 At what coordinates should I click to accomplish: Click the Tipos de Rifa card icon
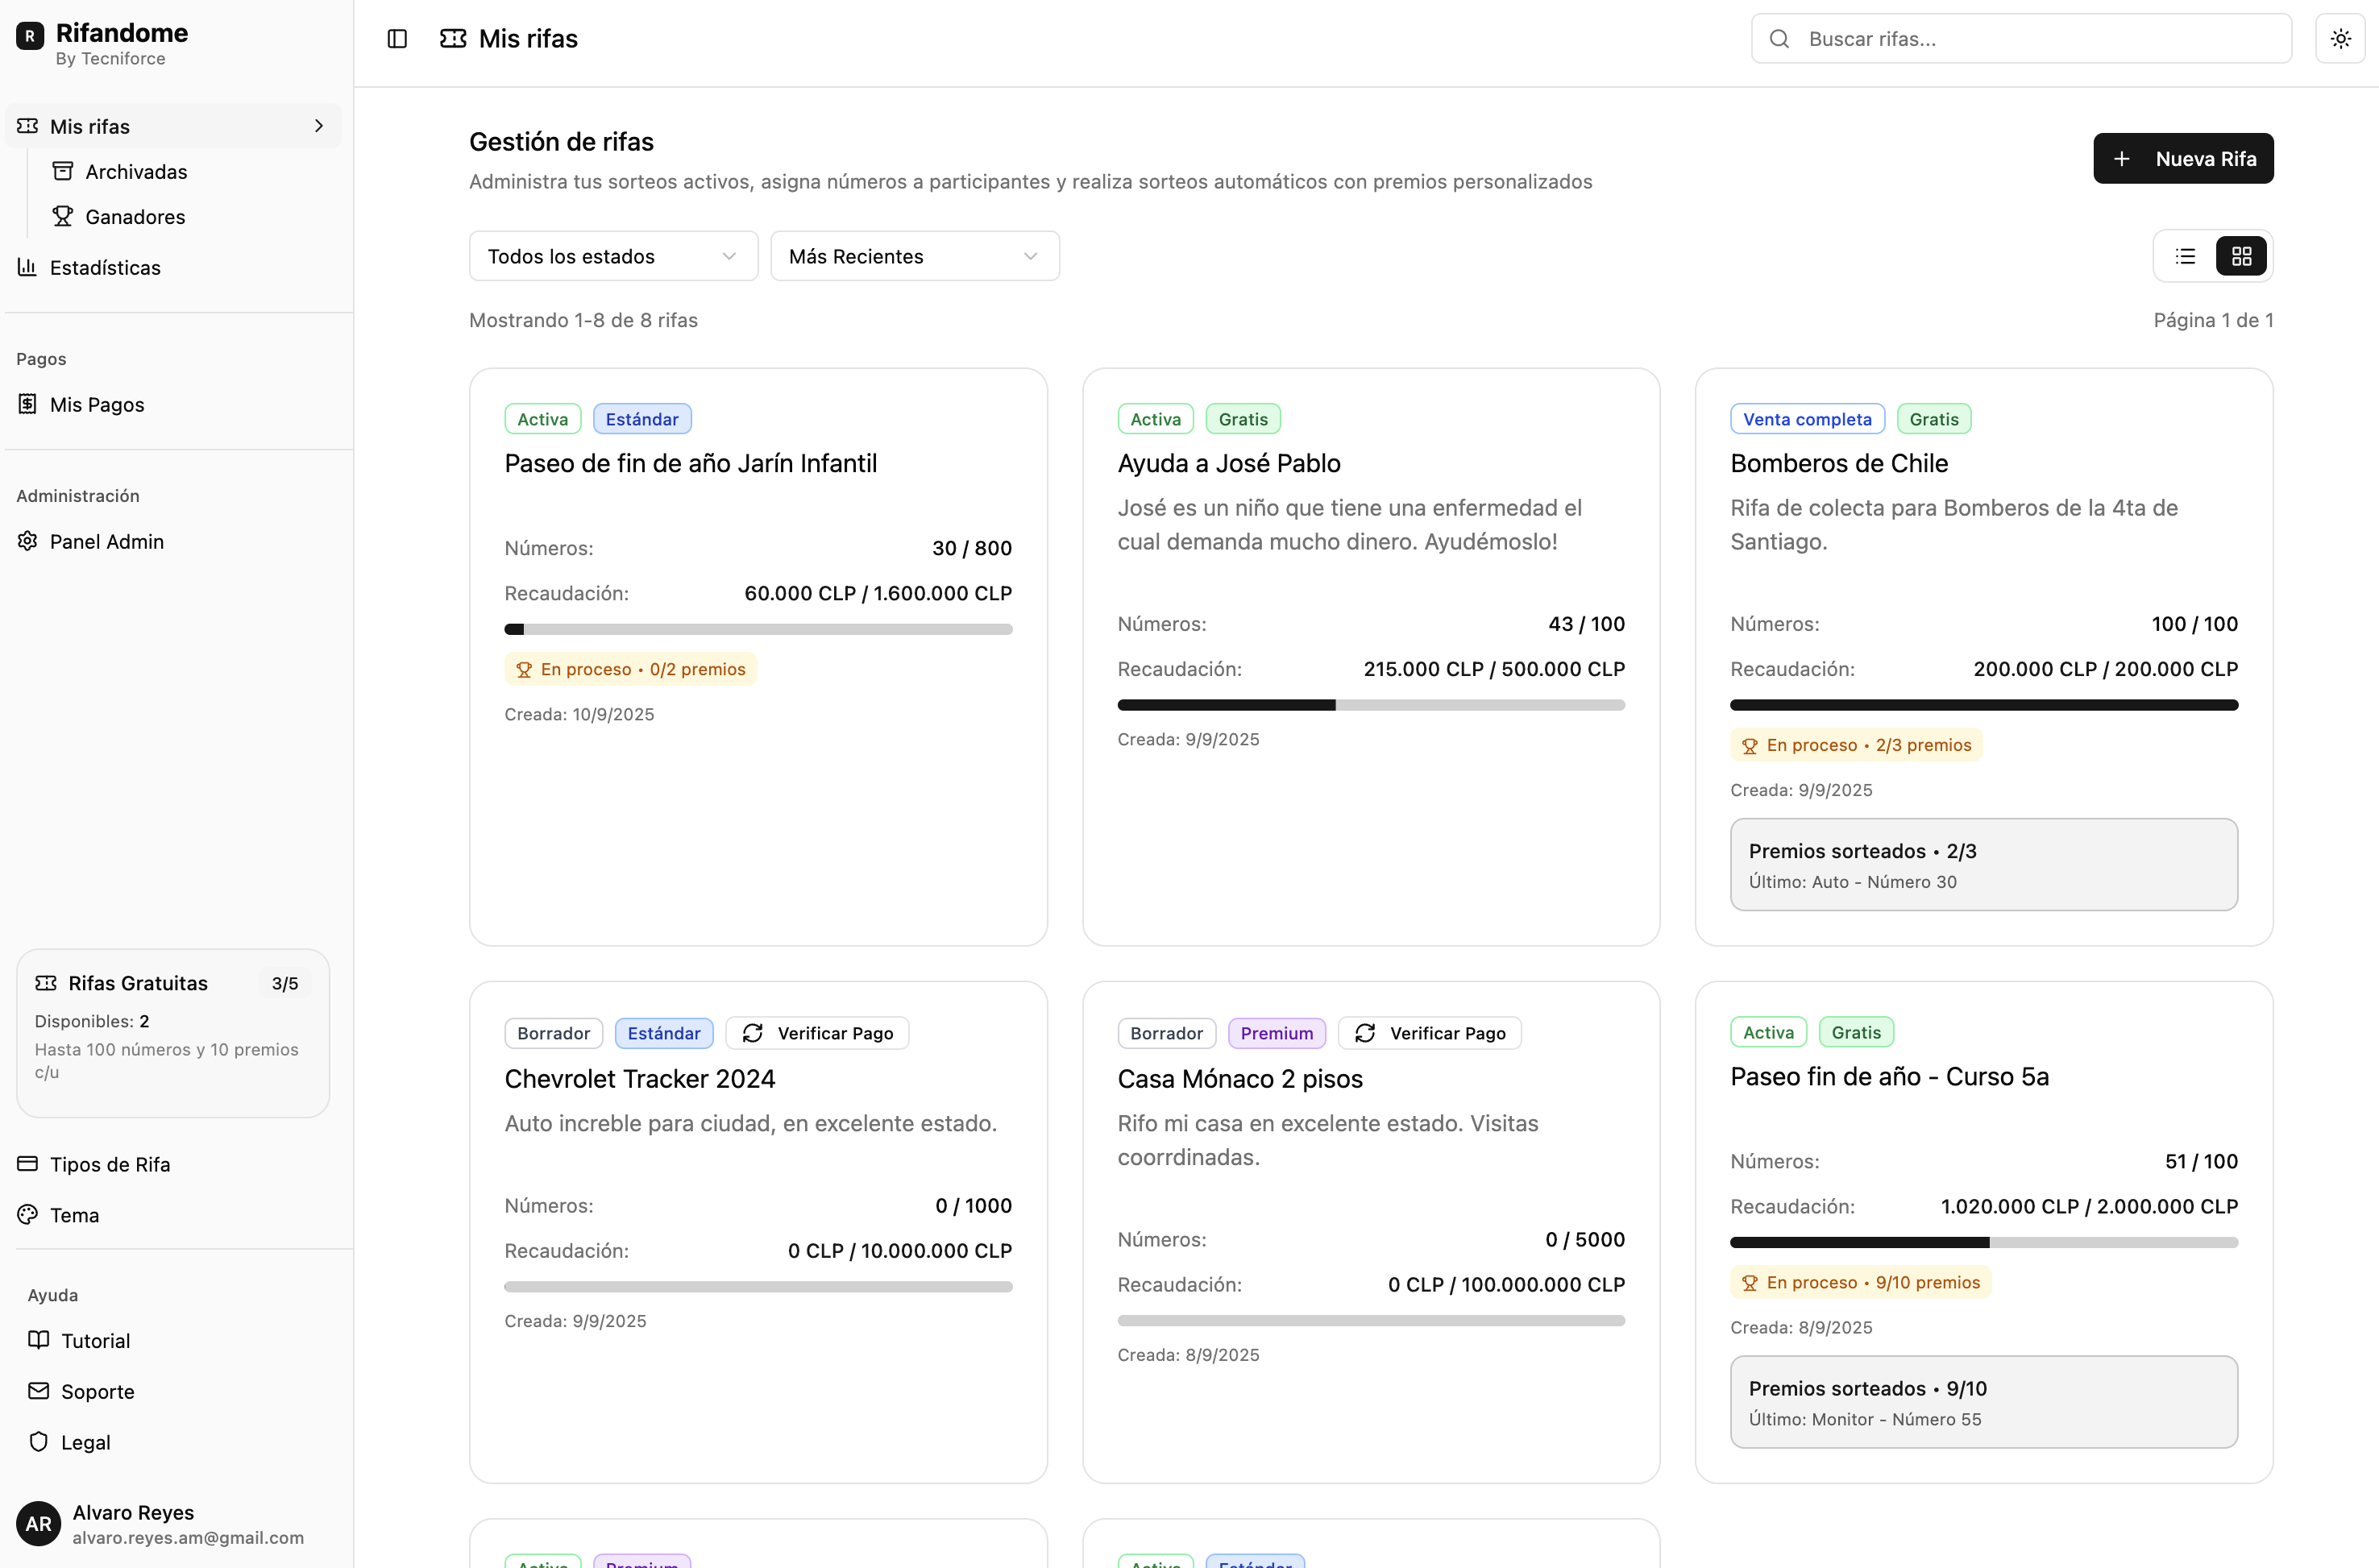27,1164
